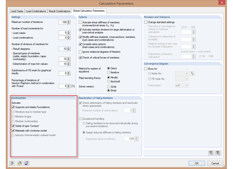This screenshot has height=169, width=233.
Task: Click the node pick icon beside Node No.
Action: coord(192,74)
